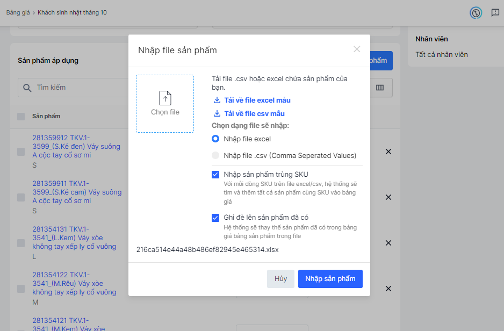Check the box for product 281354122
Viewport: 504px width, 331px height.
pos(21,289)
